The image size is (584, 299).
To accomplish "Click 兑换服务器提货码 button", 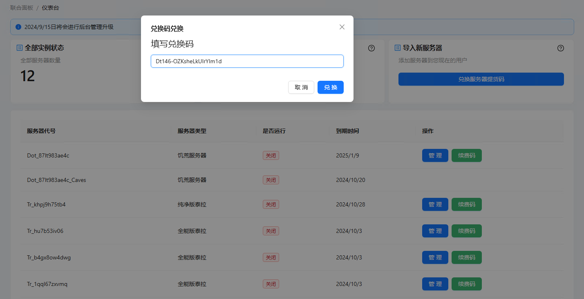I will click(x=481, y=79).
